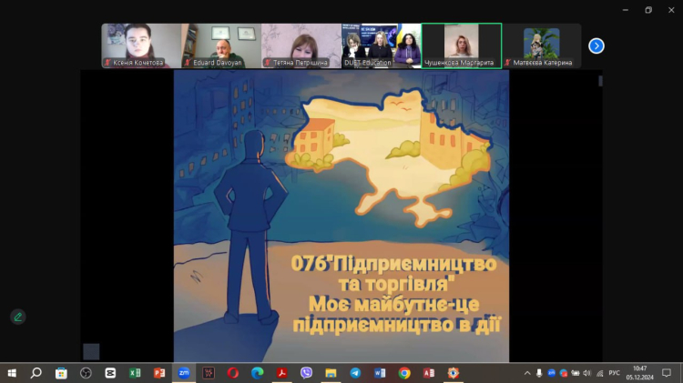The width and height of the screenshot is (683, 383).
Task: Click Тетяна Петришина's video tile
Action: [301, 45]
